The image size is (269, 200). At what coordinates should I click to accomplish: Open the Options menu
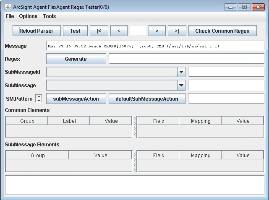click(x=28, y=16)
